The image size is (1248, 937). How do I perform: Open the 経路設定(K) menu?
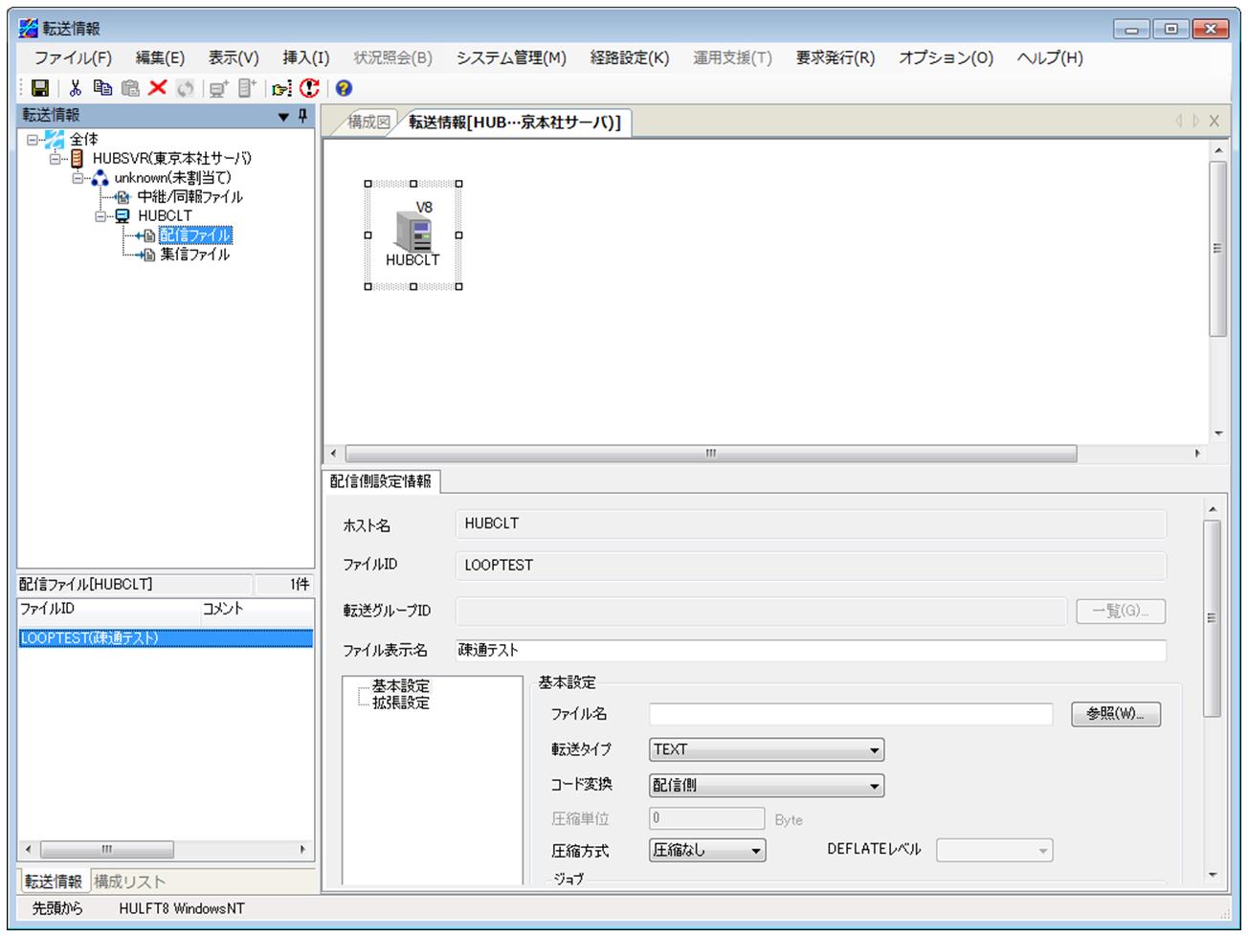pos(630,57)
